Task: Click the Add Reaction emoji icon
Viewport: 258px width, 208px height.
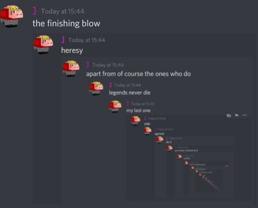Action: [x=229, y=115]
